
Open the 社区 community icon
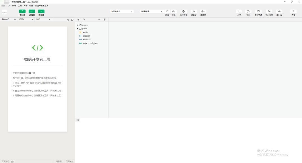pos(248,11)
